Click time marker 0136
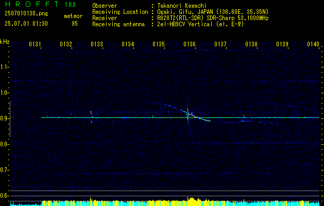Viewport: 324px width, 206px height. (190, 44)
